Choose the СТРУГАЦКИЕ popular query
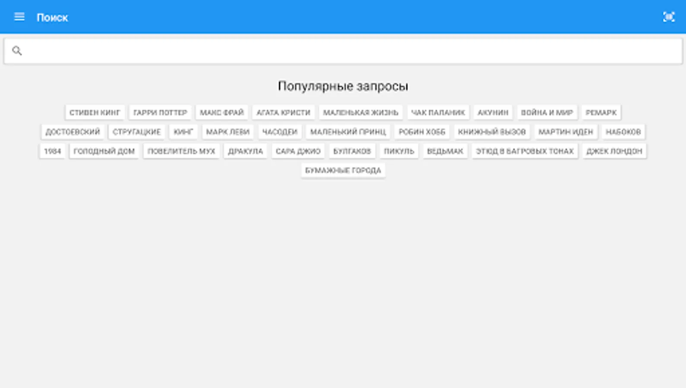The height and width of the screenshot is (388, 686). 137,132
